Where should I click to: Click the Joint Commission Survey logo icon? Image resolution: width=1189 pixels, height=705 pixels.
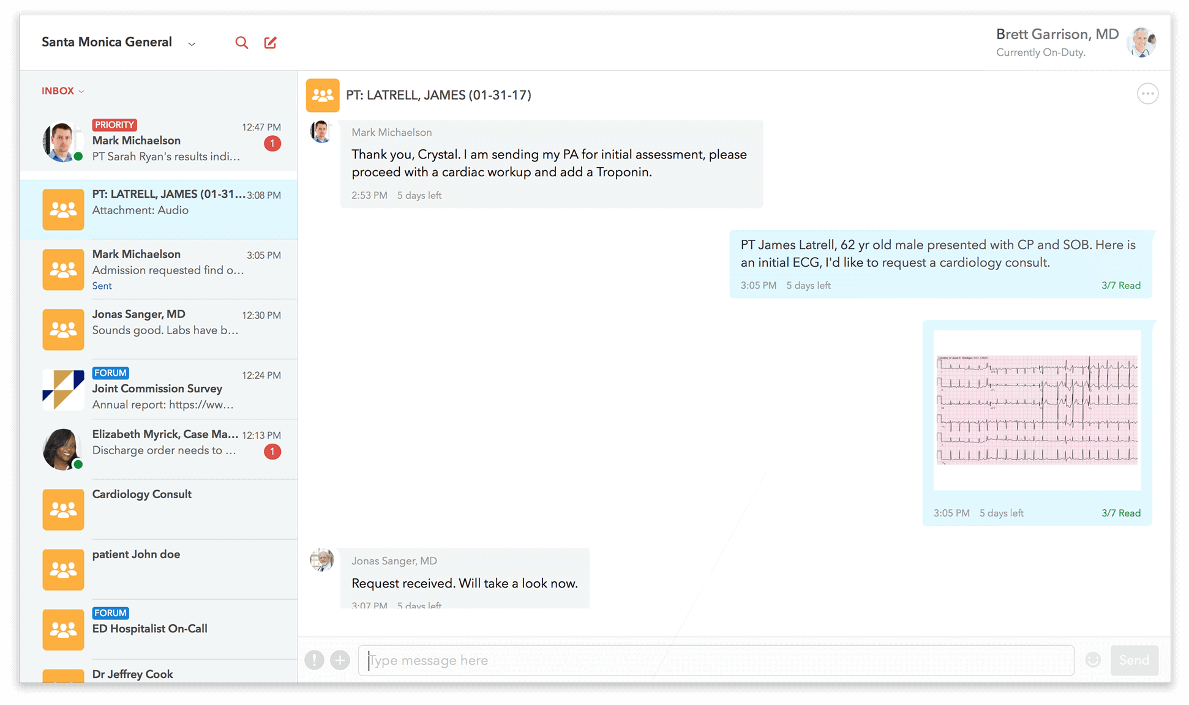(x=63, y=389)
